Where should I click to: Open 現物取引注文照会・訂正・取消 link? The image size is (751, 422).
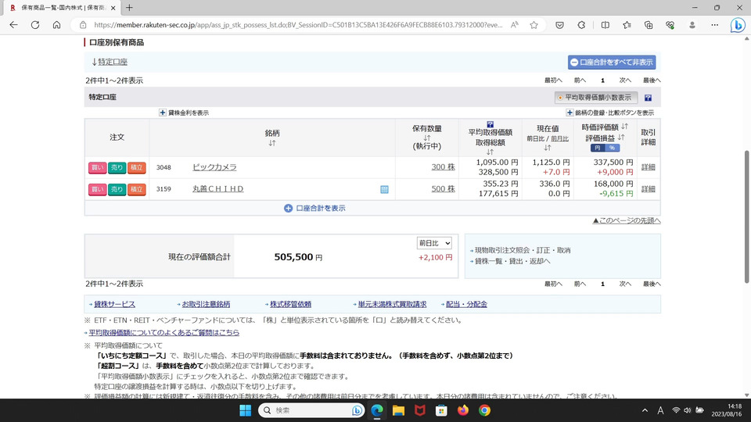pos(522,250)
